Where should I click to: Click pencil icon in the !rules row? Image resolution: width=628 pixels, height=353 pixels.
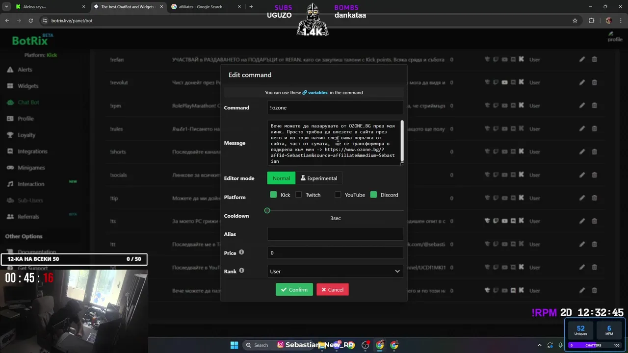click(582, 128)
